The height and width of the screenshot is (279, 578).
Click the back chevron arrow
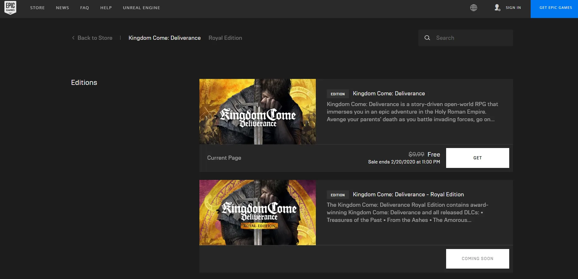pos(73,38)
